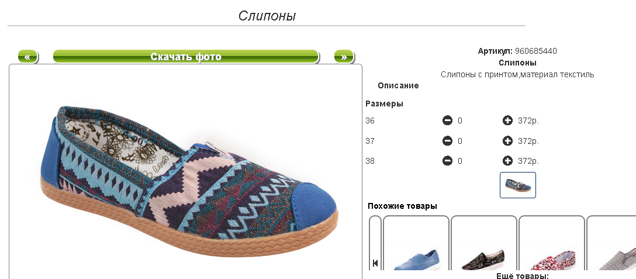
Task: Click the Скачать фото button
Action: coord(186,57)
